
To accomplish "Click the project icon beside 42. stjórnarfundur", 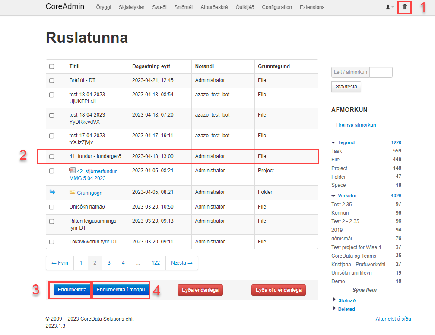I will point(72,171).
